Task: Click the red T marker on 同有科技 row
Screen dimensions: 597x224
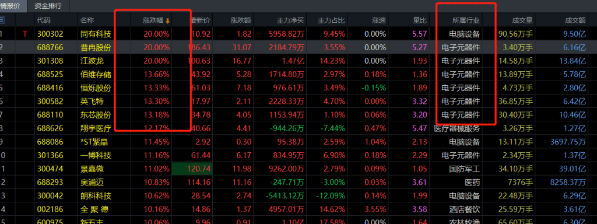Action: (x=25, y=34)
